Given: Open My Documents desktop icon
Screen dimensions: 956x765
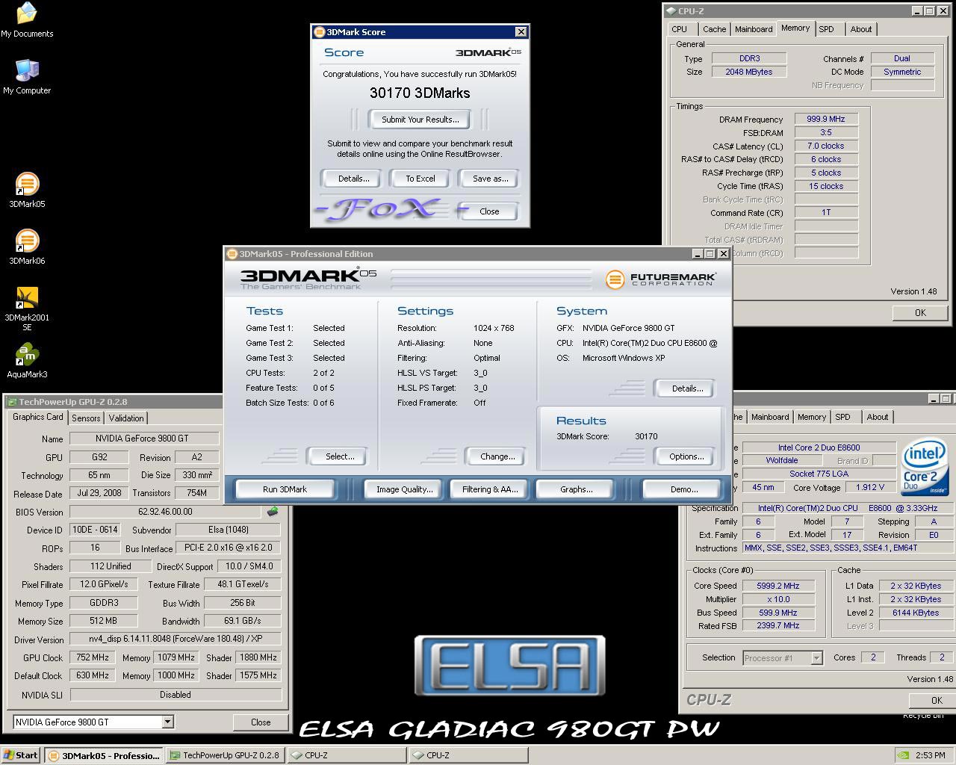Looking at the screenshot, I should pyautogui.click(x=27, y=20).
